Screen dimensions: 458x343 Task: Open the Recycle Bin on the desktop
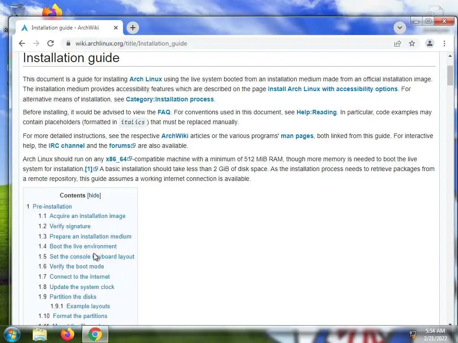[x=17, y=10]
